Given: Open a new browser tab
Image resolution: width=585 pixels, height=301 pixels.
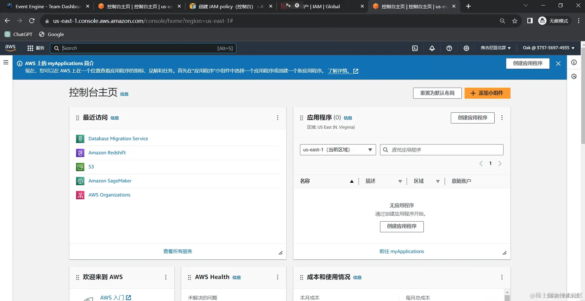Looking at the screenshot, I should (468, 6).
